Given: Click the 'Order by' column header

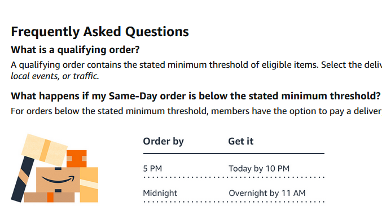Looking at the screenshot, I should pos(164,141).
